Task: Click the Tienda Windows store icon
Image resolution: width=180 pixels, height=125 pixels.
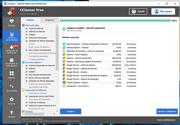Action: [64, 83]
